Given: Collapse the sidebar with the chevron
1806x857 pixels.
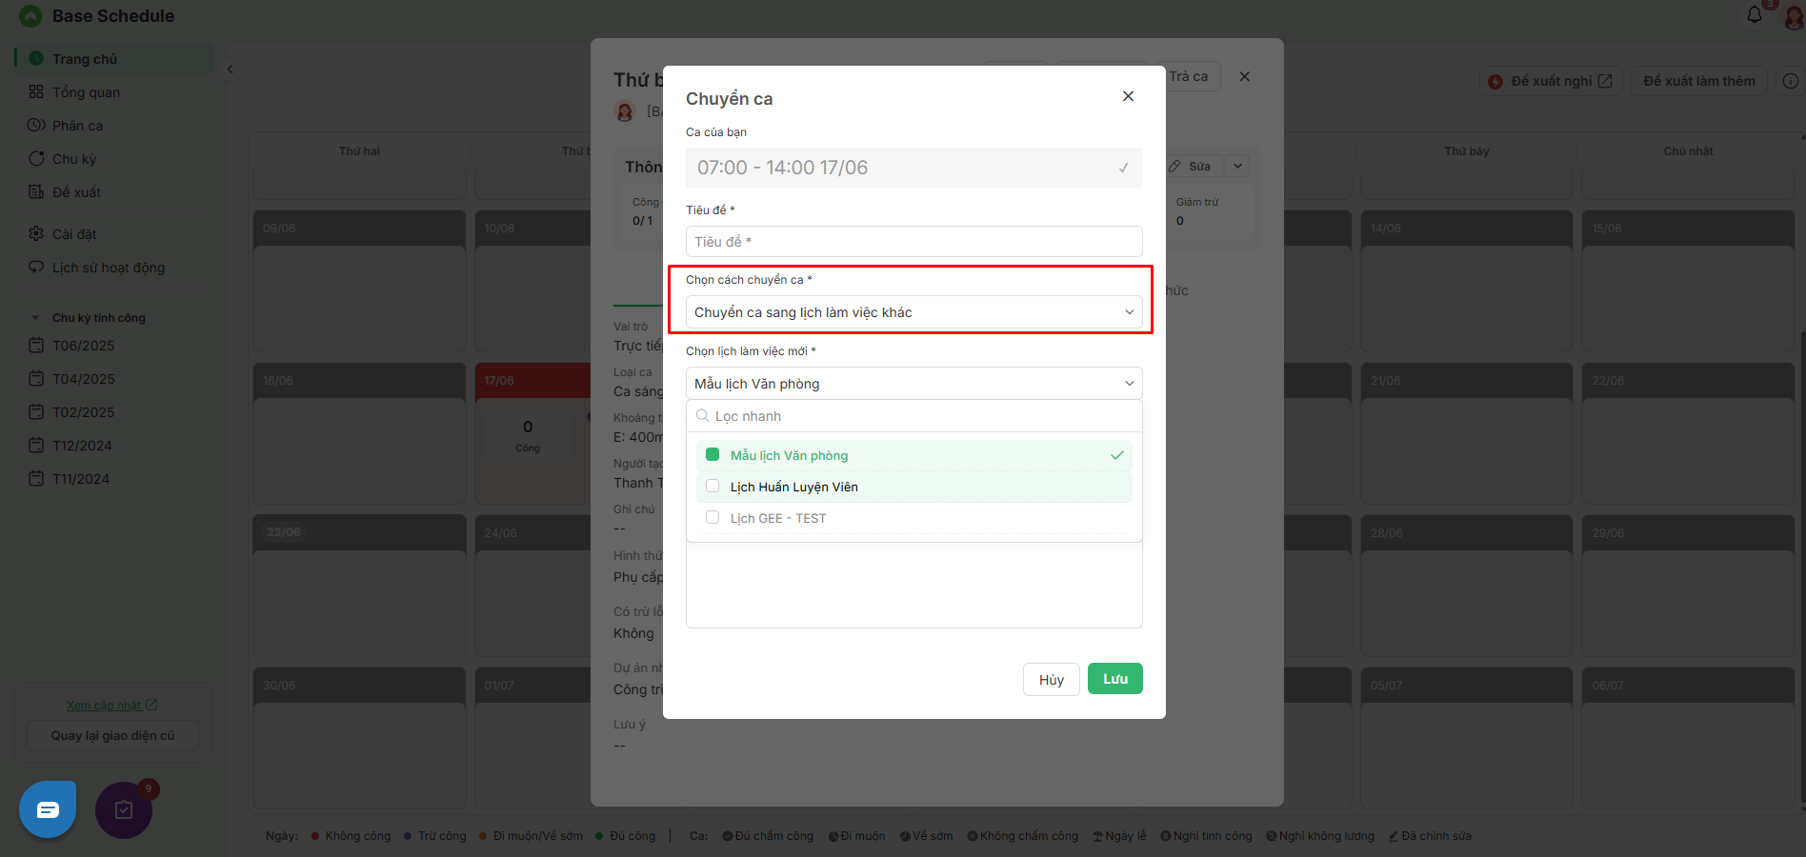Looking at the screenshot, I should point(230,69).
